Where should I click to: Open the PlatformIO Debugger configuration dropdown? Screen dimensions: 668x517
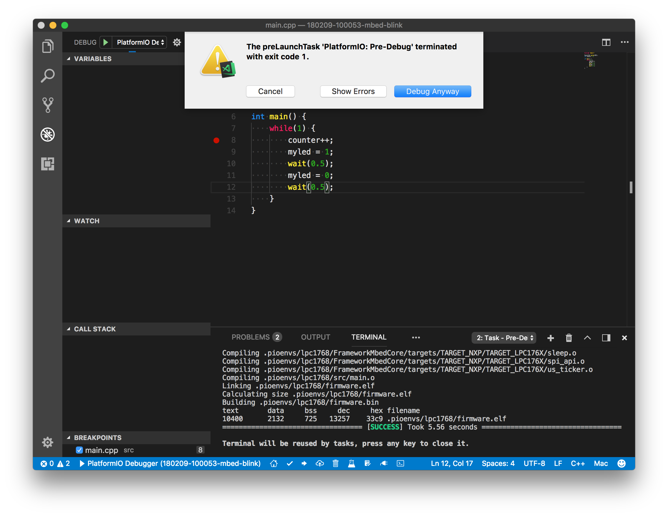pyautogui.click(x=139, y=42)
